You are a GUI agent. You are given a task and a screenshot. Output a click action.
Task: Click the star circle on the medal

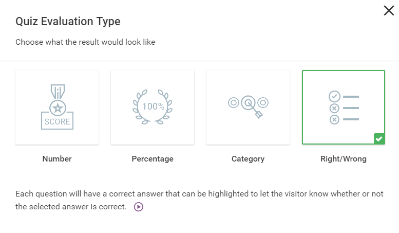(x=58, y=108)
